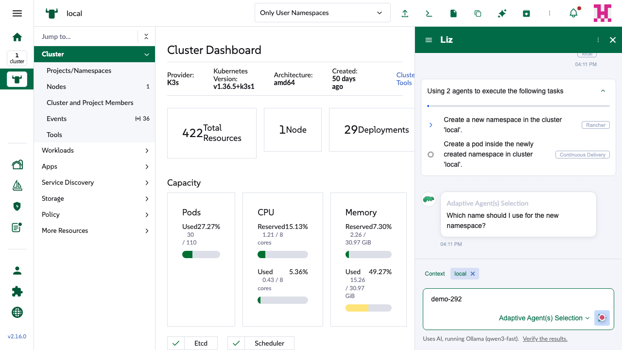Viewport: 622px width, 350px height.
Task: Open the Liz panel three-dot options
Action: (598, 40)
